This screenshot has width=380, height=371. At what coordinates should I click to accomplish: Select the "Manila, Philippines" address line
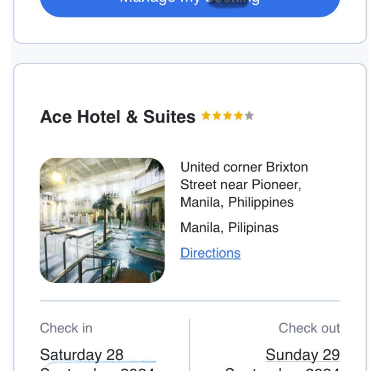point(237,202)
